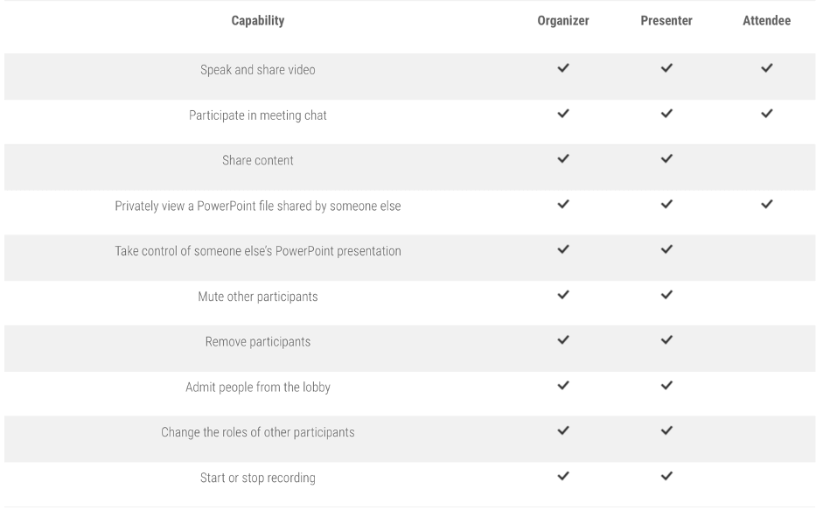Click Attendee checkmark for Speak and share video
The width and height of the screenshot is (823, 510).
coord(767,67)
